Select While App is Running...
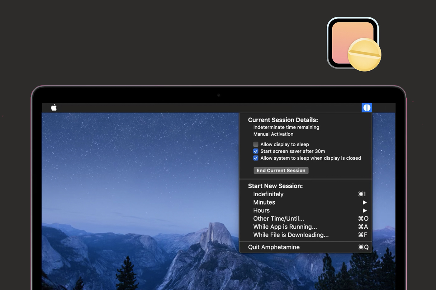Screen dimensions: 436x290 (x=306, y=227)
